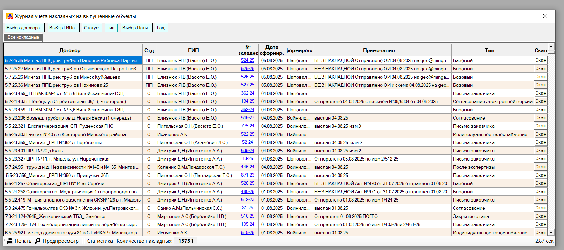
Task: Click Скан button in the first row
Action: [540, 60]
